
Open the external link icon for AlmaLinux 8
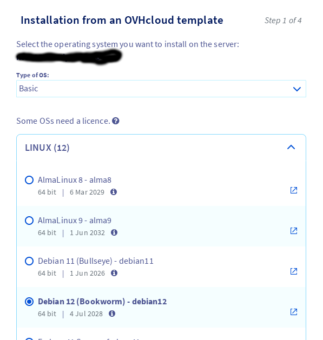(x=294, y=190)
